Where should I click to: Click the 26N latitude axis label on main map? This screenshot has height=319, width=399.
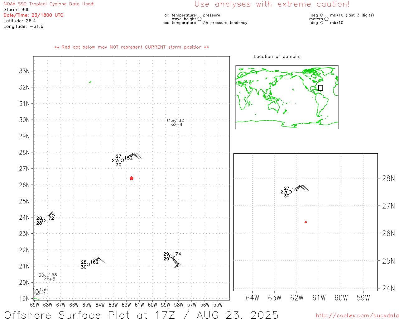[x=24, y=185]
